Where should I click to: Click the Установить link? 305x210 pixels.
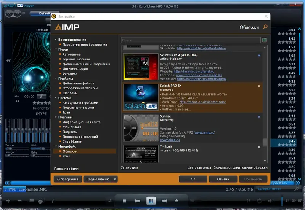coord(130,167)
